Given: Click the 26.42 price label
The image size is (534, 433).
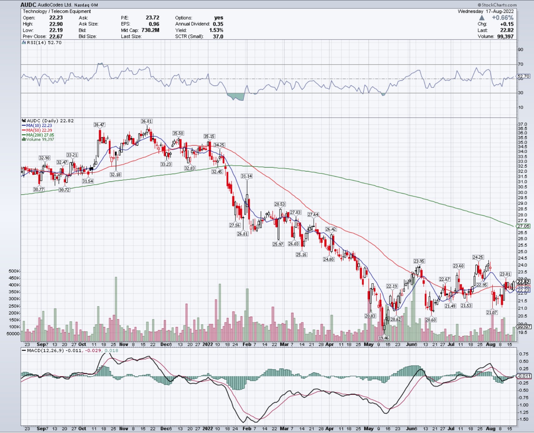Looking at the screenshot, I should point(331,229).
